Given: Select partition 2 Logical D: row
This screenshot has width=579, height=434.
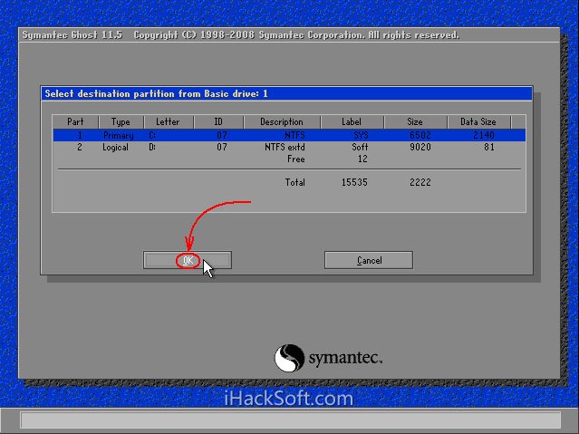Looking at the screenshot, I should pos(288,147).
